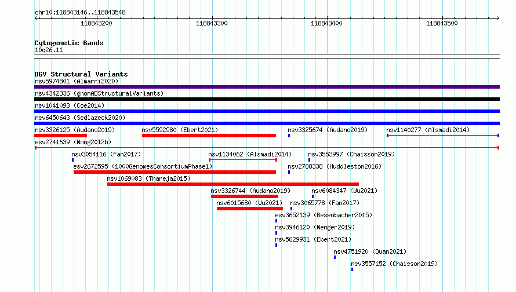The image size is (516, 292).
Task: Click the blue marker under nsv6084347
Action: click(312, 196)
